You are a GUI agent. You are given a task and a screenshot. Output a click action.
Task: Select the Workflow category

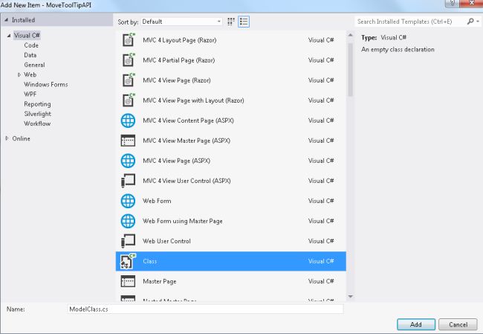[x=37, y=123]
